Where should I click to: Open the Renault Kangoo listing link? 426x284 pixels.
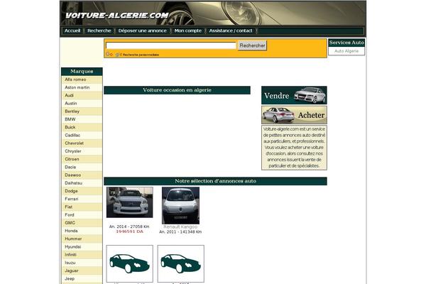pos(180,226)
